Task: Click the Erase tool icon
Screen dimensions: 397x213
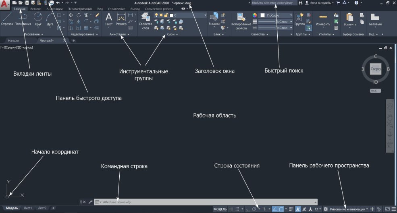Action: 97,15
